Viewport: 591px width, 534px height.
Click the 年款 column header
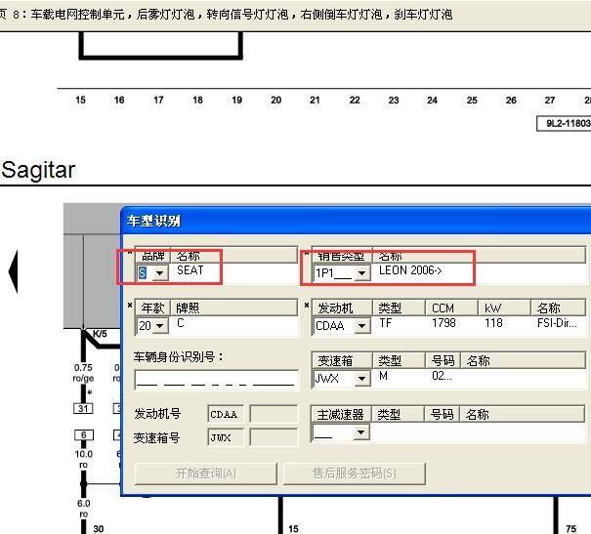point(153,308)
